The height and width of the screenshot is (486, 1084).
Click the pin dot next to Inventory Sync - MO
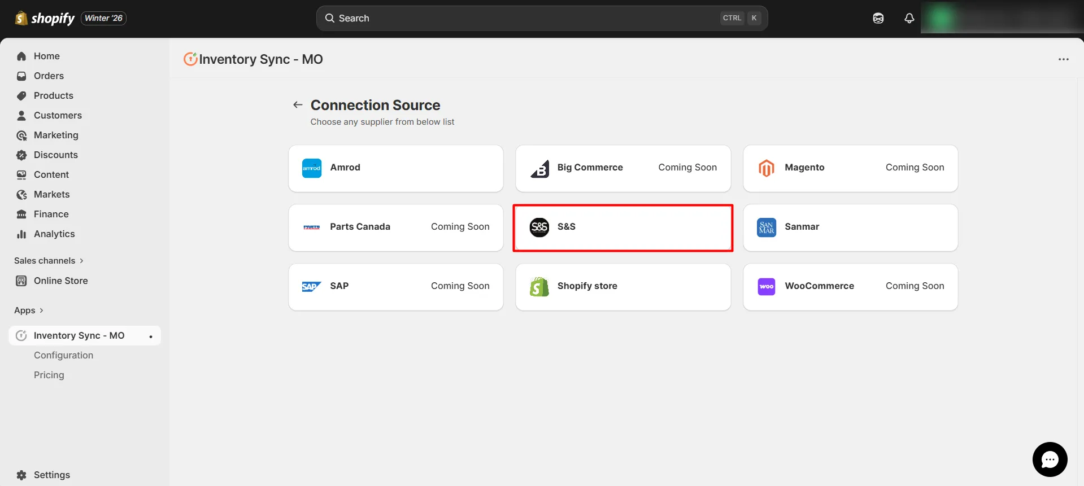click(x=150, y=336)
